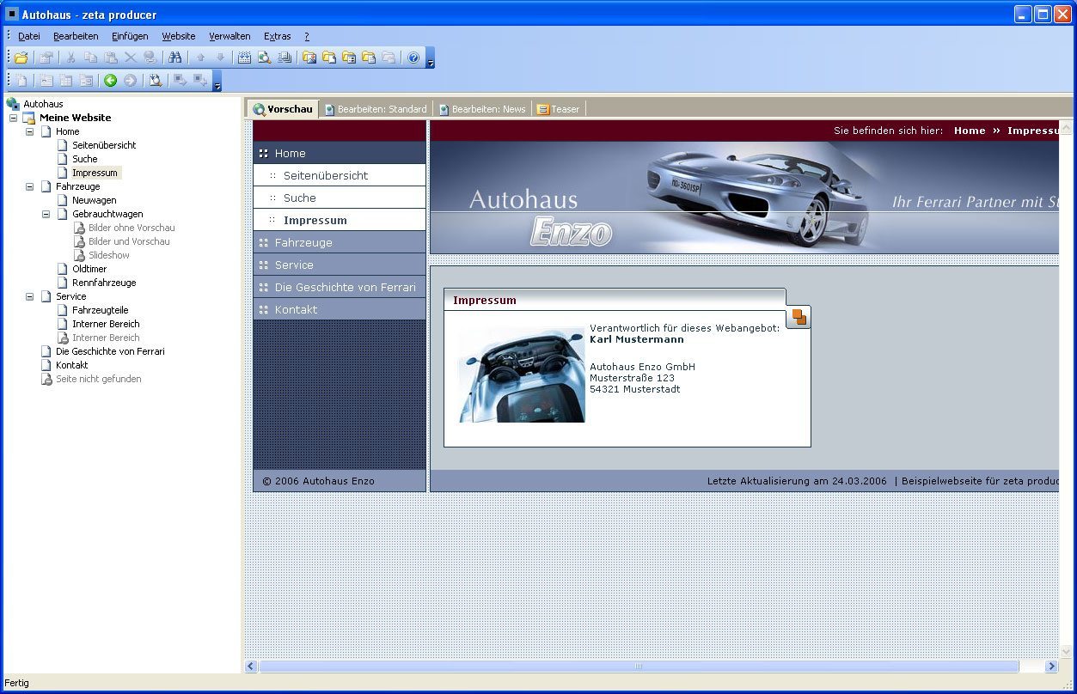Image resolution: width=1077 pixels, height=694 pixels.
Task: Open the Website menu
Action: click(x=179, y=36)
